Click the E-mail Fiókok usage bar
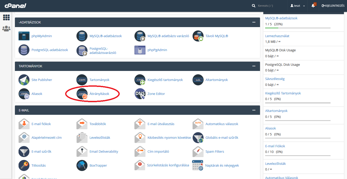This screenshot has width=347, height=179. click(298, 156)
